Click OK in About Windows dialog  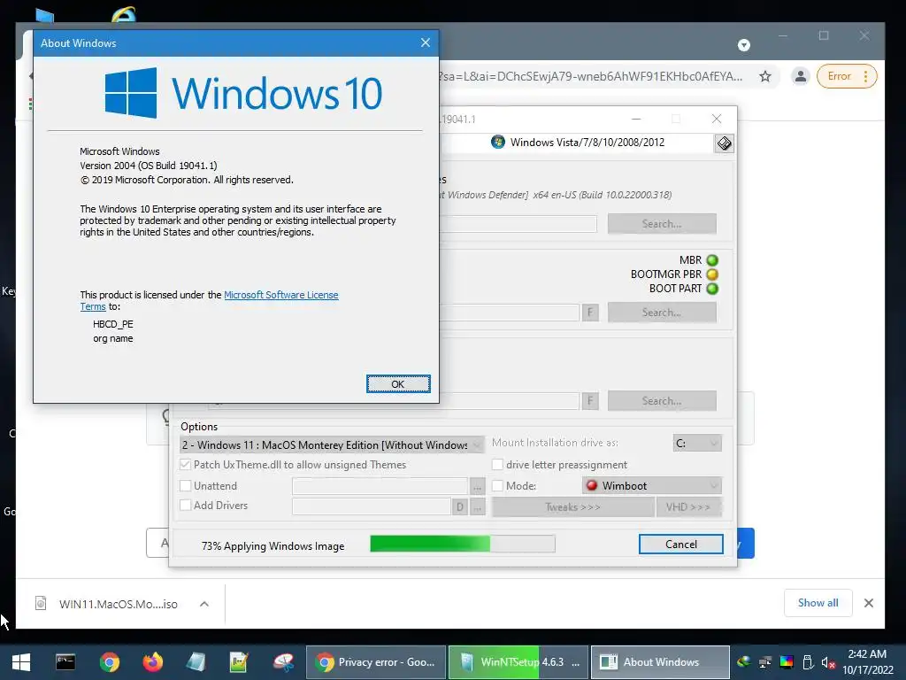[398, 384]
